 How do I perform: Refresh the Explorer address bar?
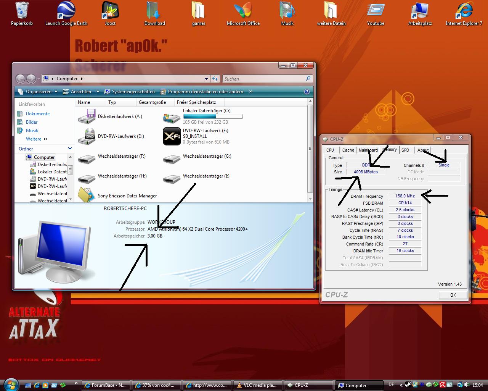pos(215,79)
